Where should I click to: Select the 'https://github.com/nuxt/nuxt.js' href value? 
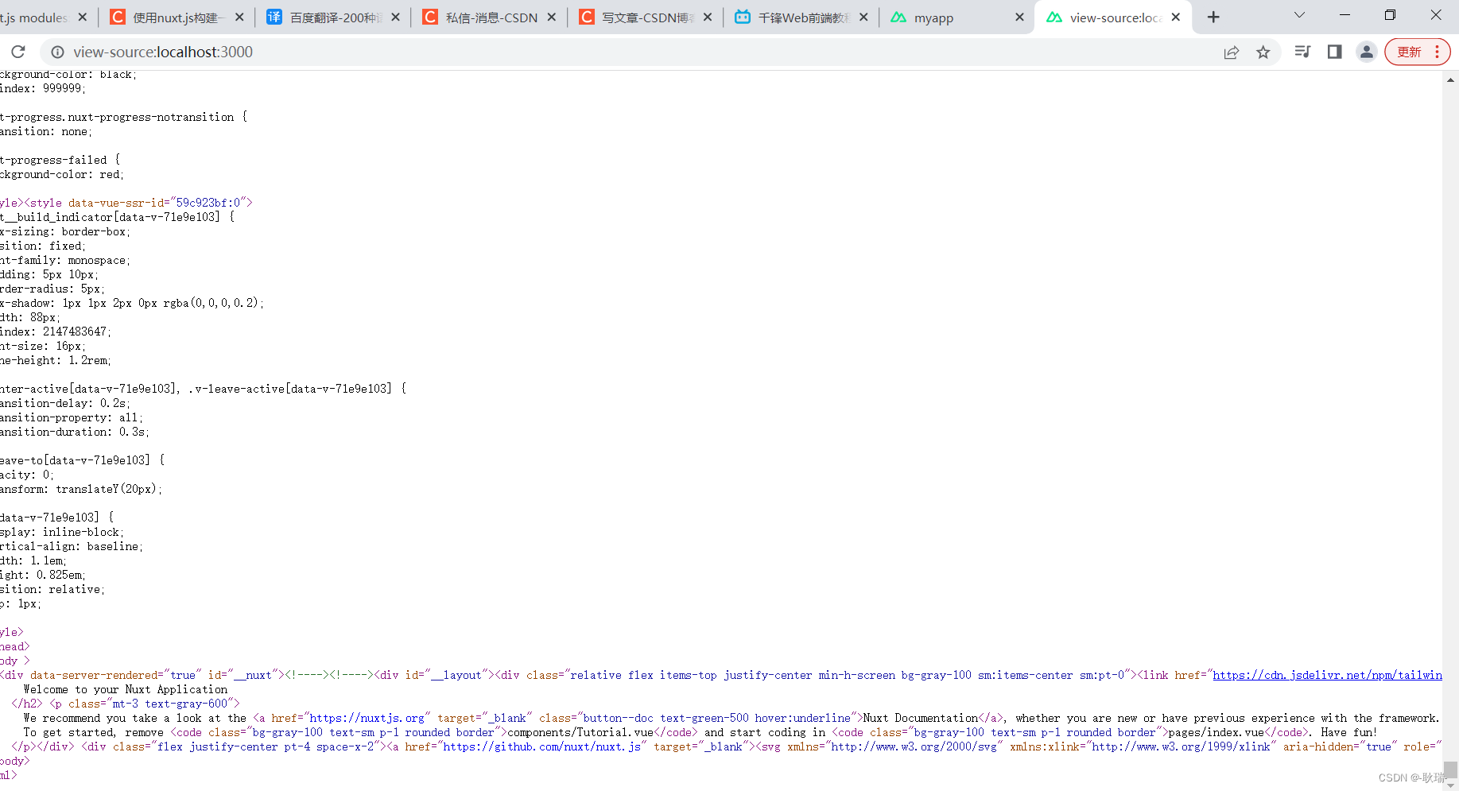(x=541, y=746)
